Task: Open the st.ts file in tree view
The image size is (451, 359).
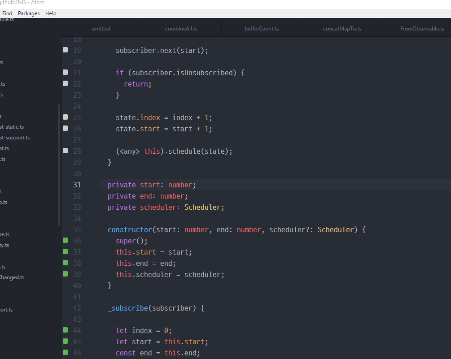Action: pos(4,148)
